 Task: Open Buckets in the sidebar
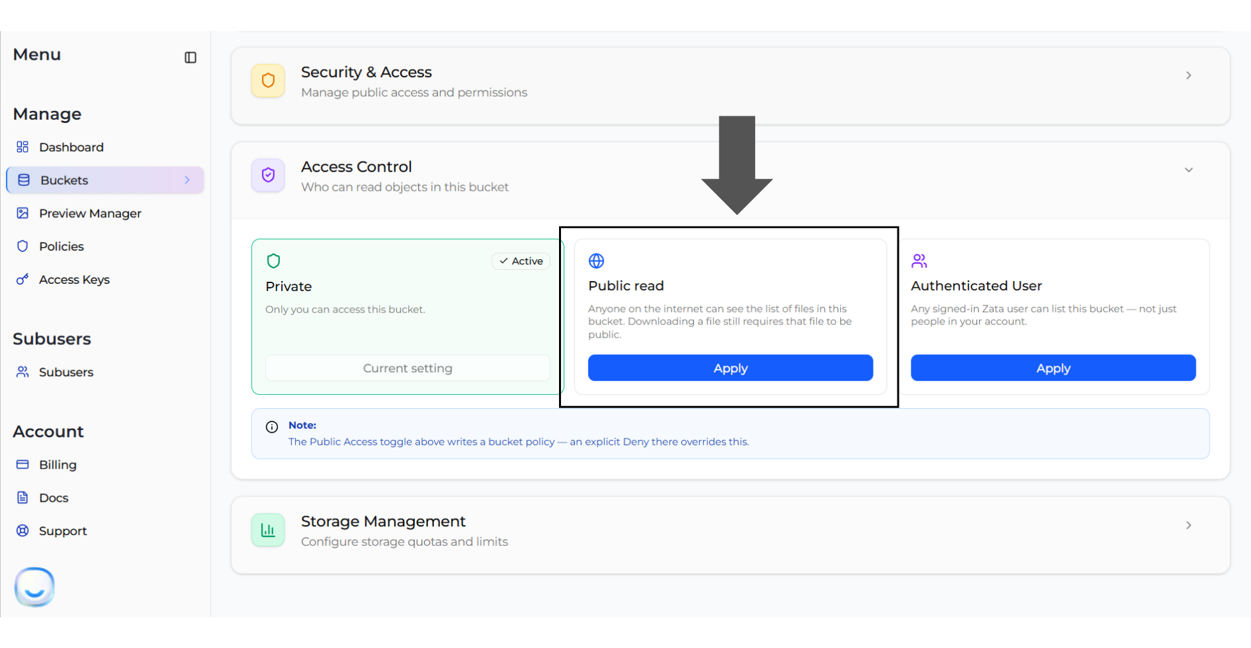[x=105, y=180]
